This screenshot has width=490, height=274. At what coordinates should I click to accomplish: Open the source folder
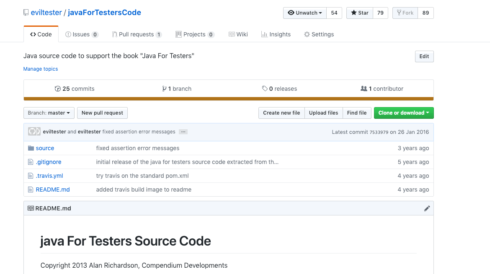point(45,148)
